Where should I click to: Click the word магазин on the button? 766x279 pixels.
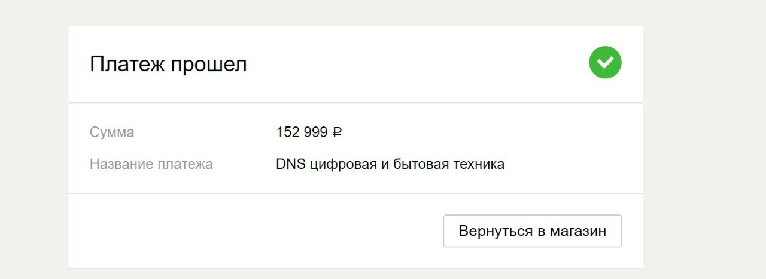578,231
